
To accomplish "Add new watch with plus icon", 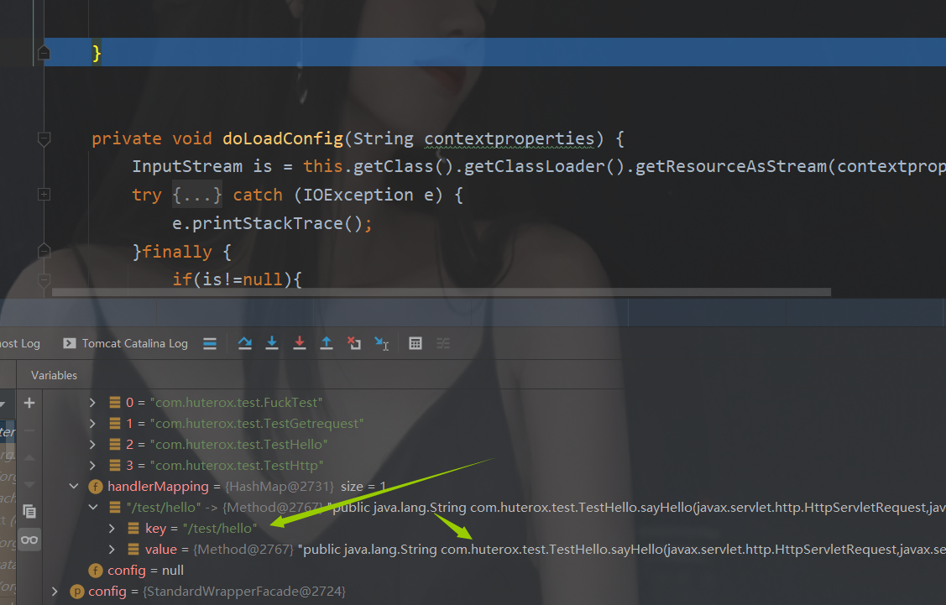I will coord(29,402).
